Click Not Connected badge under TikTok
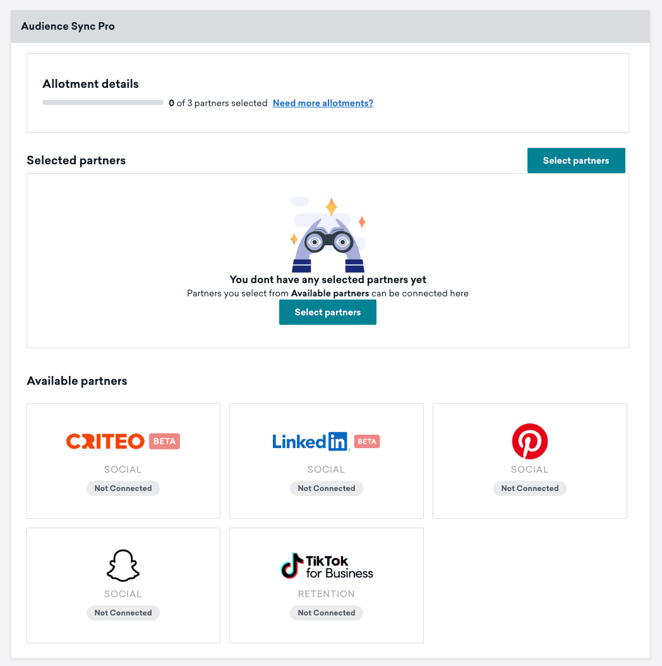 click(x=327, y=613)
